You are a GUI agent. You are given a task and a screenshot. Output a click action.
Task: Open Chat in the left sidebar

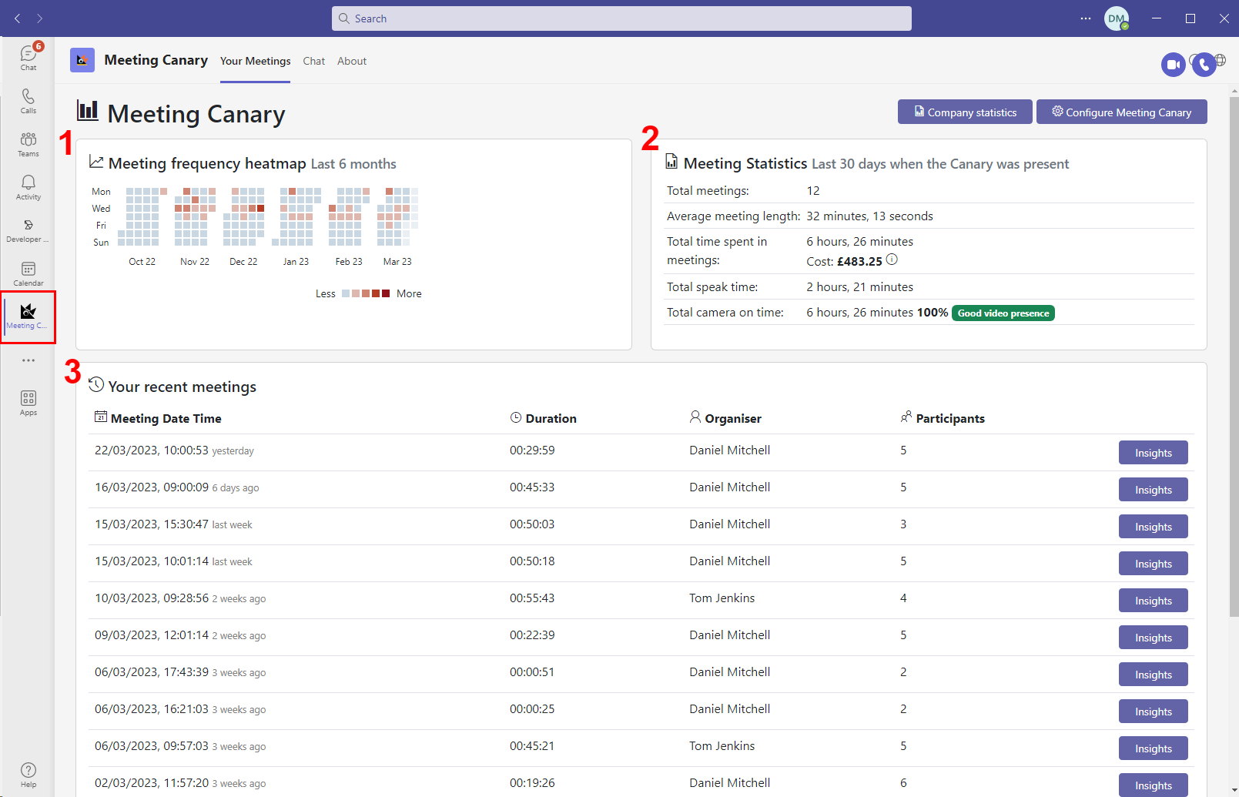(28, 57)
